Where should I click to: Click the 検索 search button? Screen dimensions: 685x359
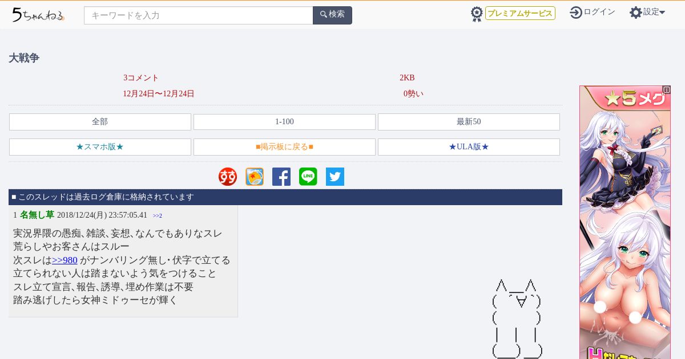point(332,15)
